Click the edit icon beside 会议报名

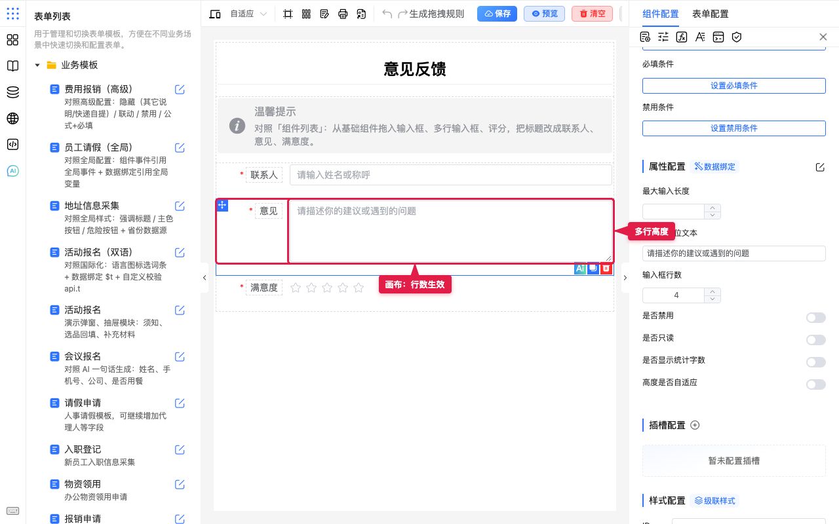coord(180,357)
